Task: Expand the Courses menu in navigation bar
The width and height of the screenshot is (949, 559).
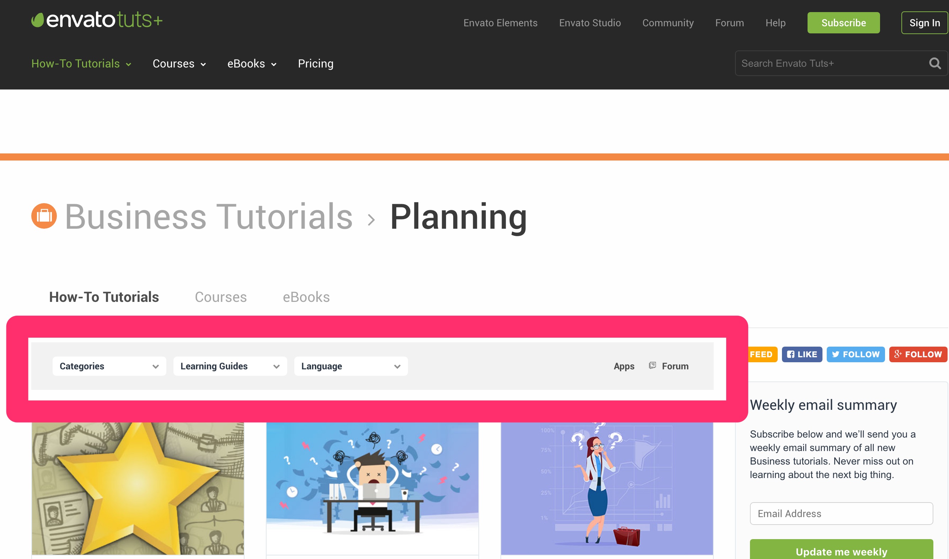Action: tap(179, 64)
